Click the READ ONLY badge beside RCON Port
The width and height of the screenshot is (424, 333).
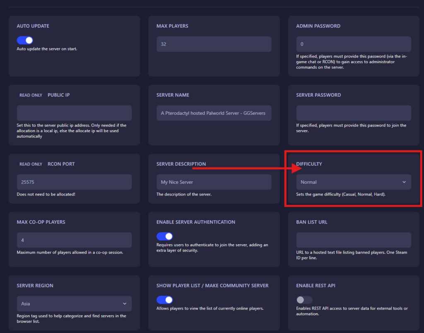(x=31, y=164)
